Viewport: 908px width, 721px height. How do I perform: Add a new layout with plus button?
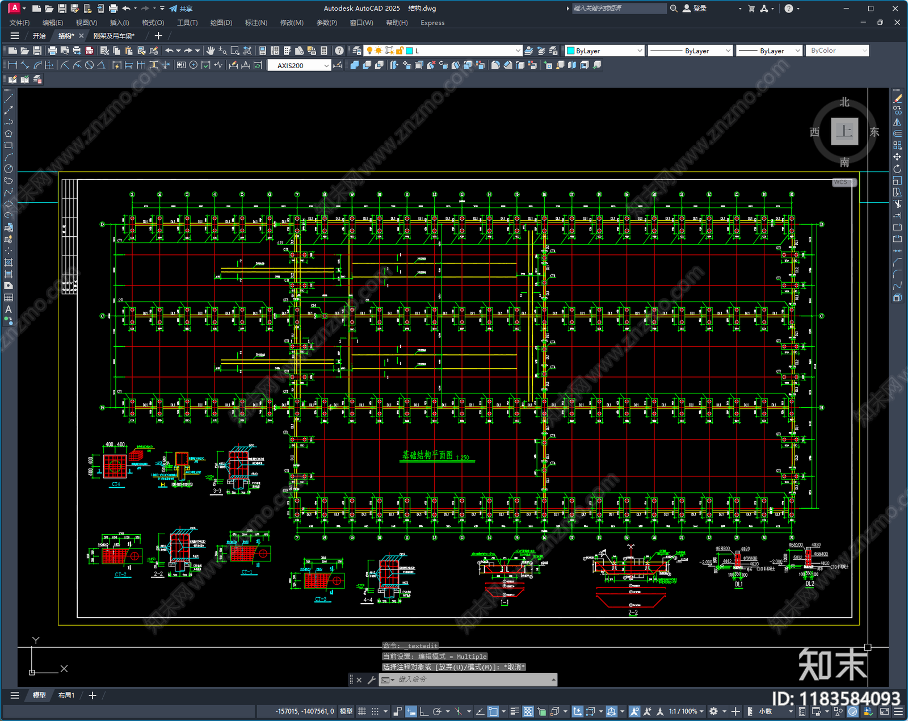[93, 695]
